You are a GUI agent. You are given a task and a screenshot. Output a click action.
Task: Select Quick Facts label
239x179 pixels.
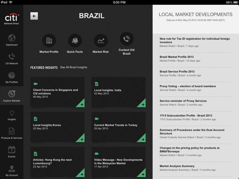75,52
